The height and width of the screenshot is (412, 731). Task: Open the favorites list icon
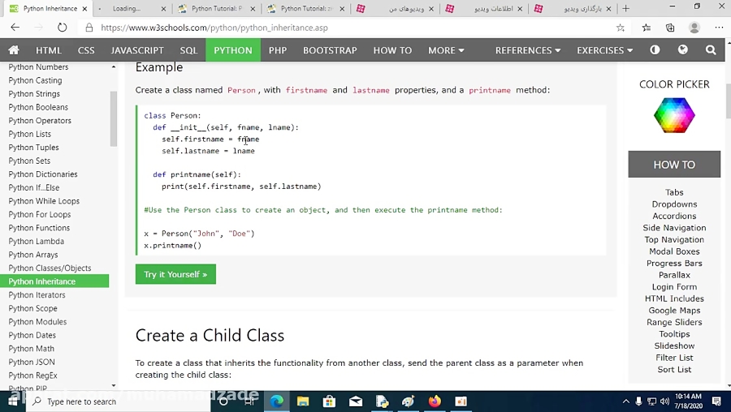pos(647,28)
